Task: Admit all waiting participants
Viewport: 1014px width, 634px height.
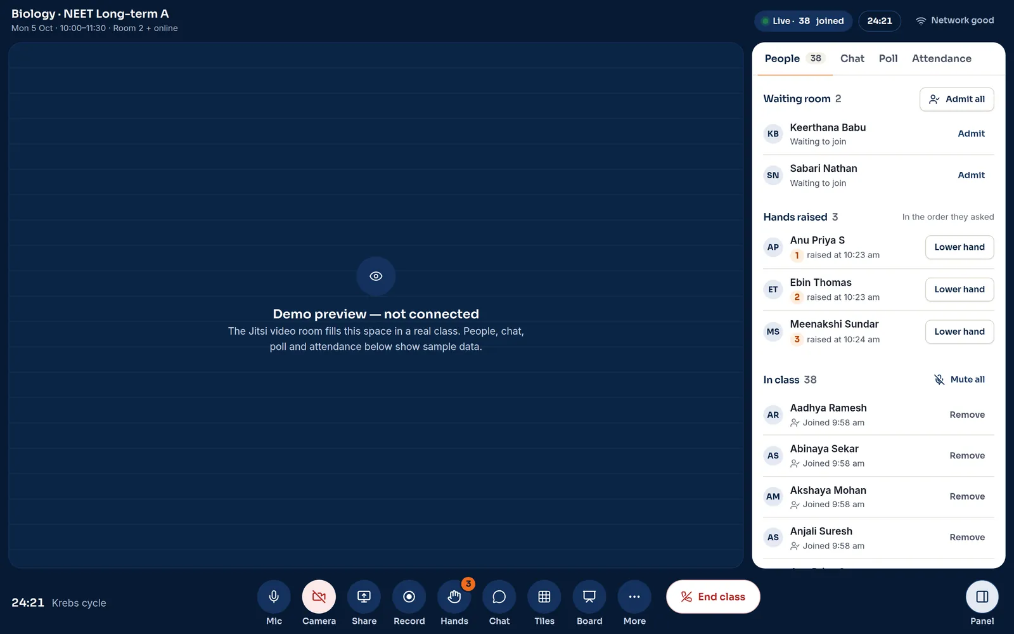Action: [x=956, y=99]
